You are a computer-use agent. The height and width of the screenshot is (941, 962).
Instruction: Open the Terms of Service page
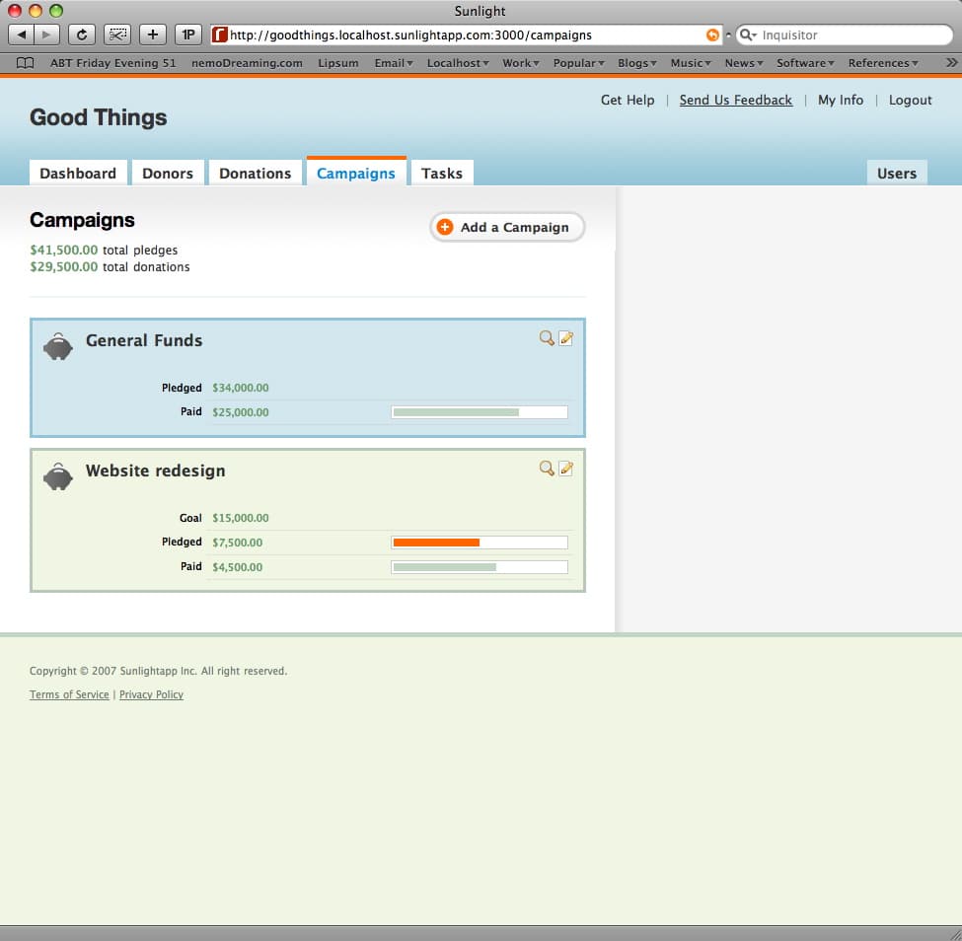(68, 694)
